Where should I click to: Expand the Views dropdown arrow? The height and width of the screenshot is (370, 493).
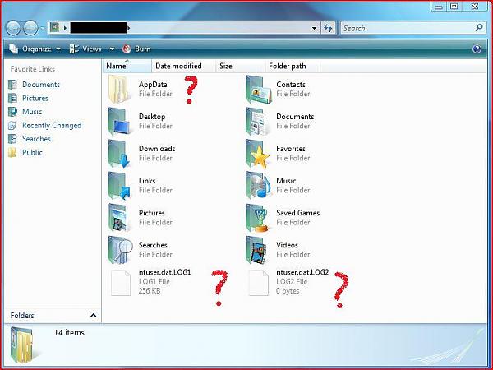[112, 49]
